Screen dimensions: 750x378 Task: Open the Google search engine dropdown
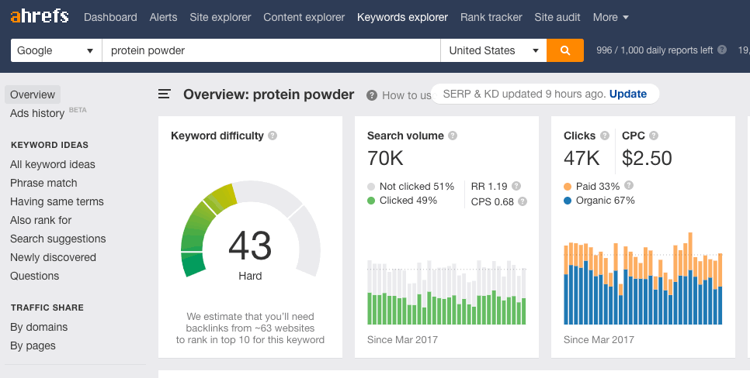click(x=56, y=50)
